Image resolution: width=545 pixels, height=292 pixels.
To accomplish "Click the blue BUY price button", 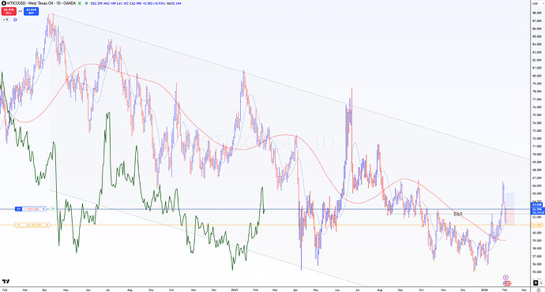I will pos(32,11).
